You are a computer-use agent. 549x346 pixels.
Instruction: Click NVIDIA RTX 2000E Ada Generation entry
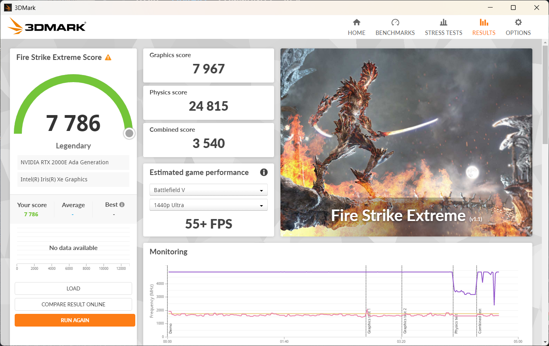(73, 162)
